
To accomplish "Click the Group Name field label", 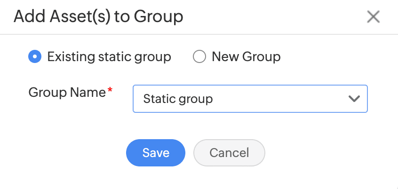I will (x=67, y=92).
